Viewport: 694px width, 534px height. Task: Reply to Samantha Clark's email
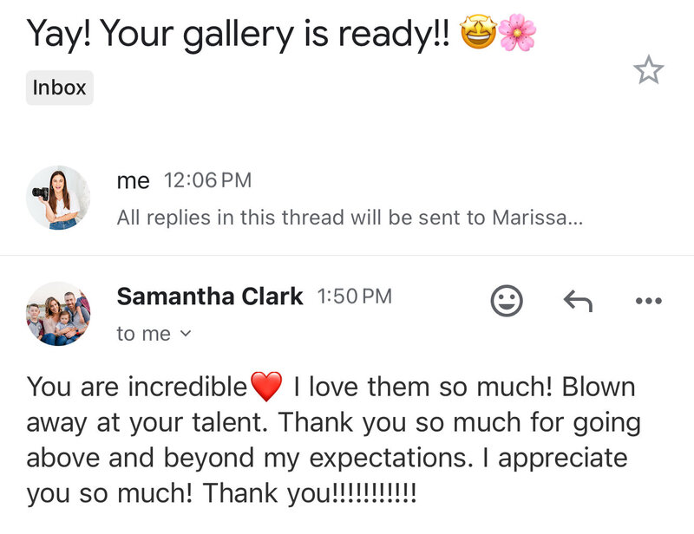[578, 301]
